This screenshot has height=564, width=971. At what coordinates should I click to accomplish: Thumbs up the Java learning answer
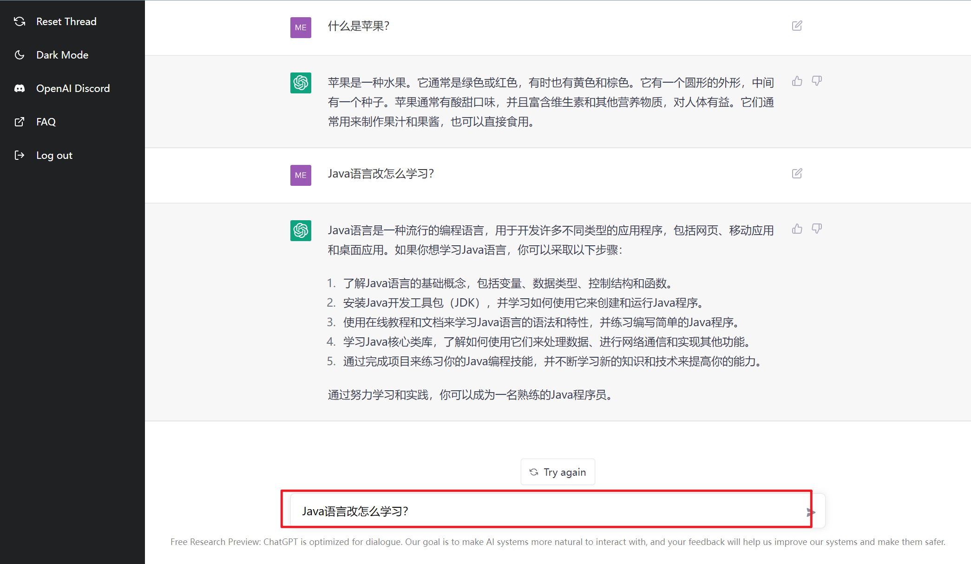tap(797, 229)
